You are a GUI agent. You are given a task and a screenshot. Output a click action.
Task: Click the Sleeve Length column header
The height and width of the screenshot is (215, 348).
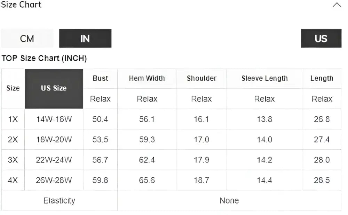tap(264, 79)
